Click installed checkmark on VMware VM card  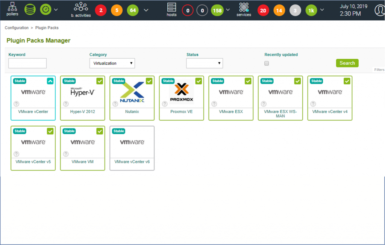click(x=100, y=131)
